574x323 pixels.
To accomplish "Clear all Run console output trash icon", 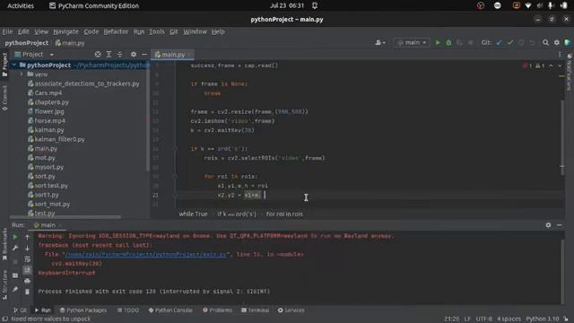I will [x=27, y=292].
